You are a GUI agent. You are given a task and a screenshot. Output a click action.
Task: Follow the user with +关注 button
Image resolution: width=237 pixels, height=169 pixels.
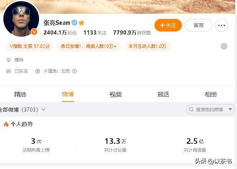168,25
